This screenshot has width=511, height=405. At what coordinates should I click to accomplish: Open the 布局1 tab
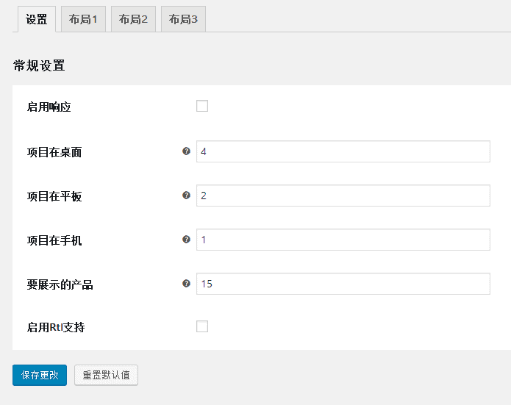click(x=83, y=19)
